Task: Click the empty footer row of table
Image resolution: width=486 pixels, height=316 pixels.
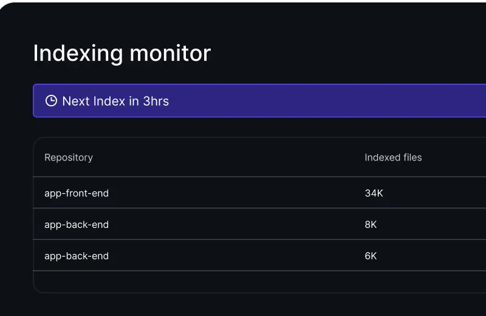Action: pos(243,281)
